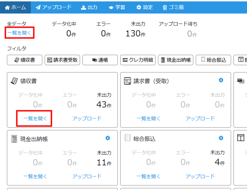Open 一覧を開く on the 請求書（受取）card
Screen dimensions: 247x190
click(148, 119)
